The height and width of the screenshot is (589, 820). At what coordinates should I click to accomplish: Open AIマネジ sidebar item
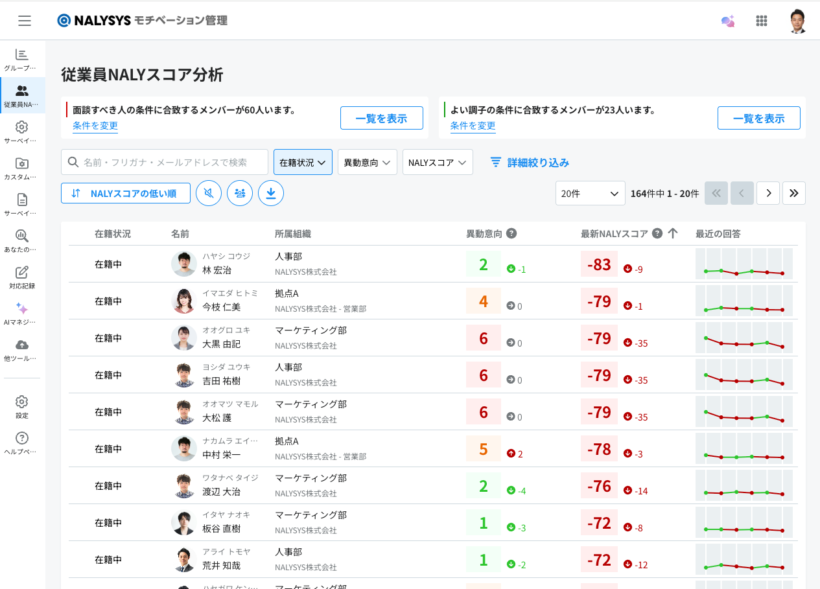point(22,313)
